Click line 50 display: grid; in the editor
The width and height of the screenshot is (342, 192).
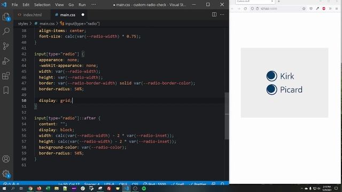(55, 100)
